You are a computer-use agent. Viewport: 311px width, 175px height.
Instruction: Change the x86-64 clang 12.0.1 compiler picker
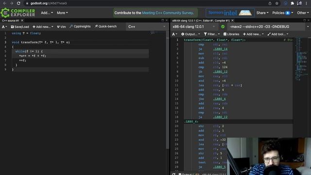coord(194,27)
